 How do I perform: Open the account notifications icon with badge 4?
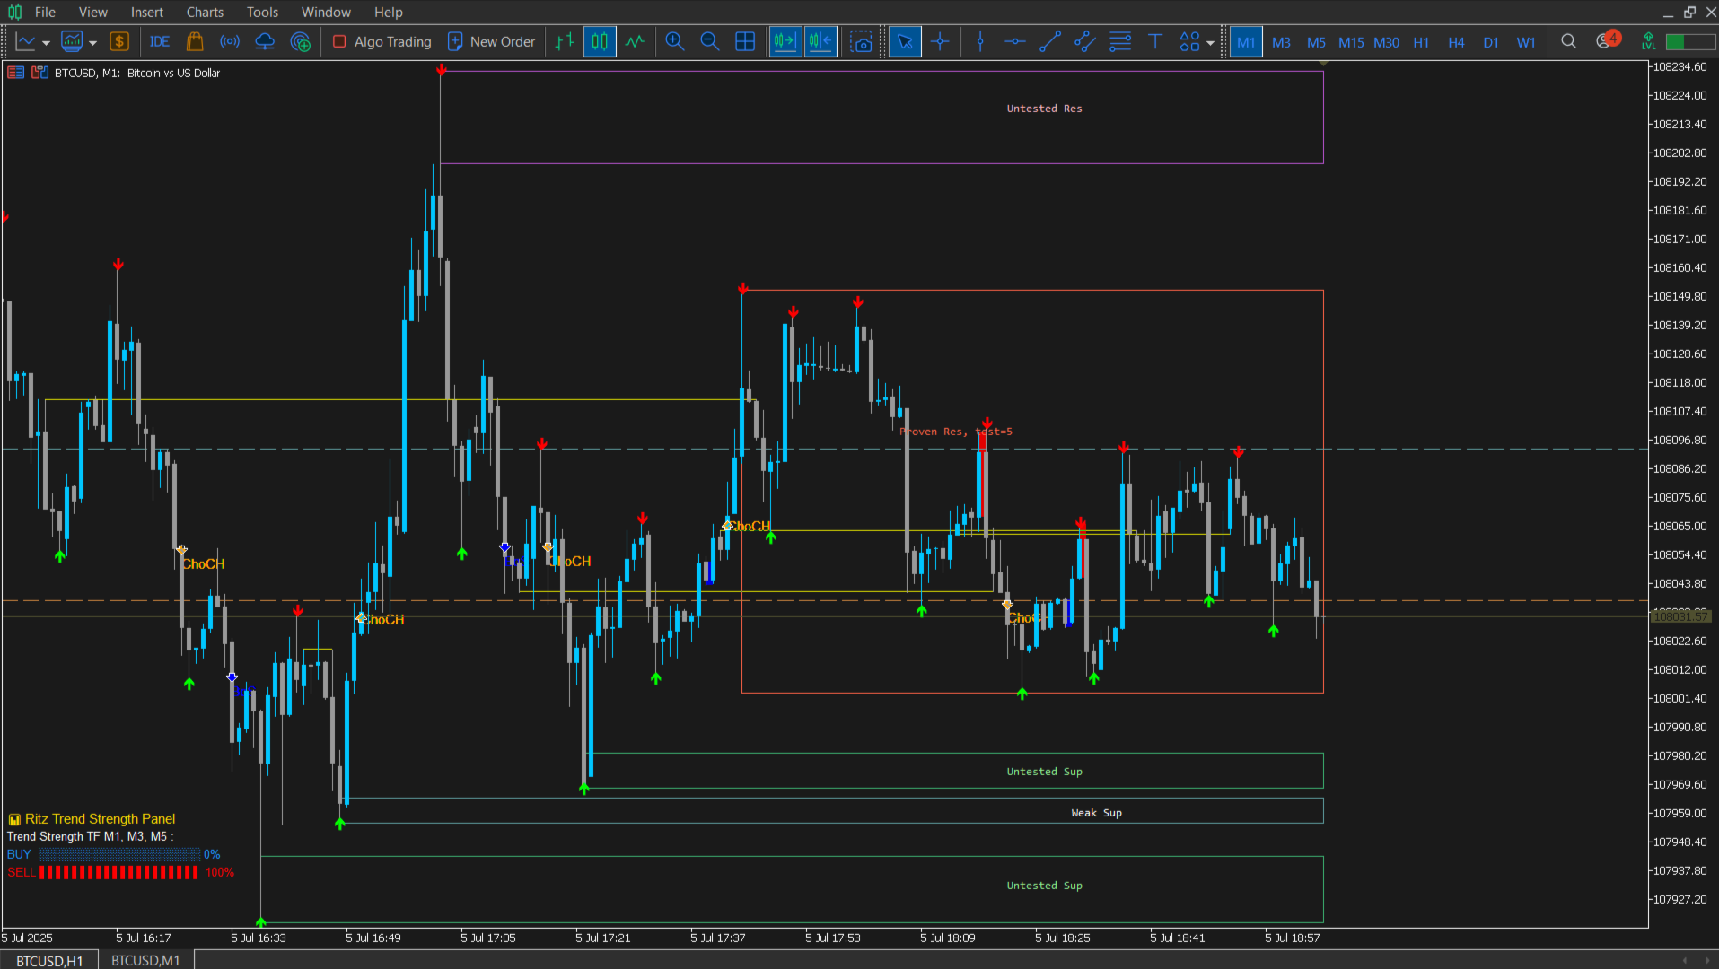point(1607,40)
